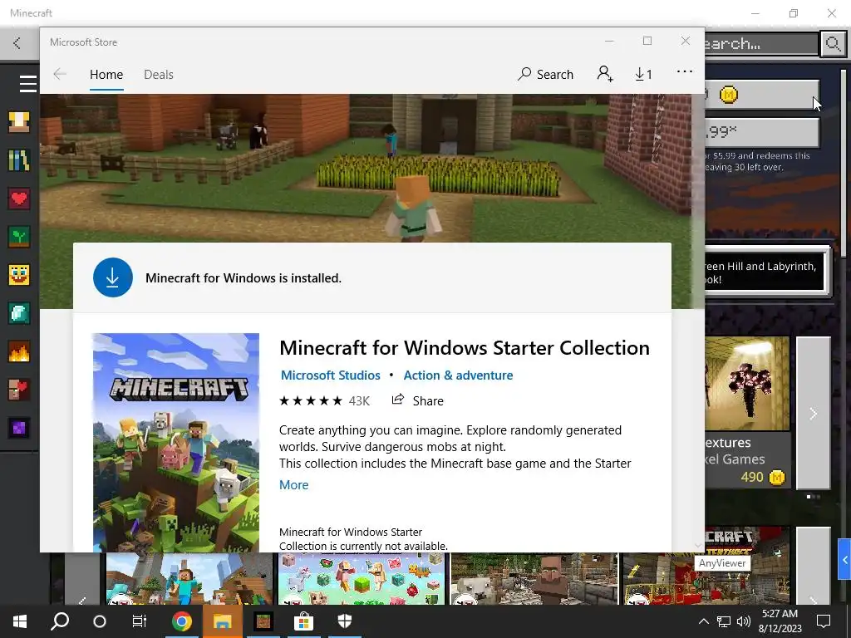
Task: Open the Steve and Alex marketplace thumbnail
Action: coord(189,579)
